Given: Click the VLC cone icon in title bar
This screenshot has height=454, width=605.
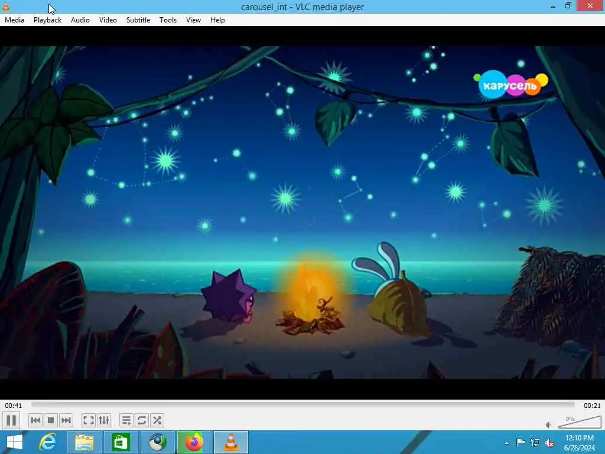Looking at the screenshot, I should pyautogui.click(x=6, y=6).
